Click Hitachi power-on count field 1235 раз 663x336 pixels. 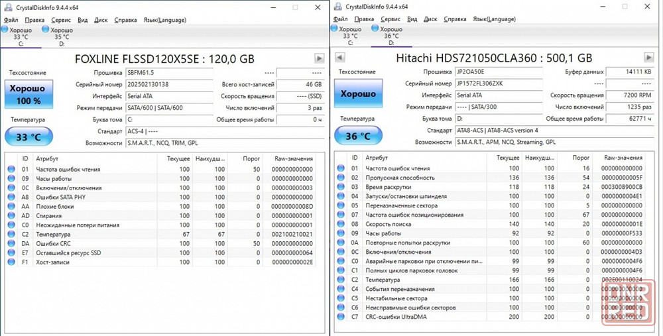coord(630,107)
